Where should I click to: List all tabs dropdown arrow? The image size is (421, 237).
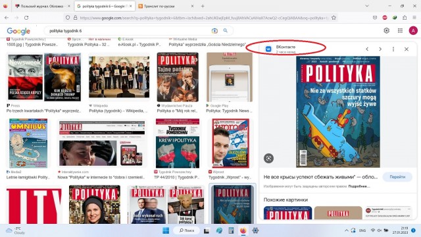point(367,6)
